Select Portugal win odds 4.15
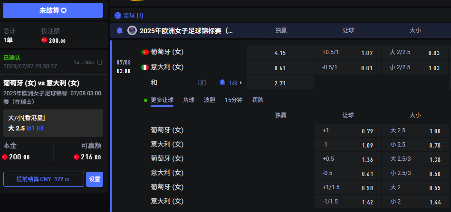The width and height of the screenshot is (451, 212). click(280, 53)
